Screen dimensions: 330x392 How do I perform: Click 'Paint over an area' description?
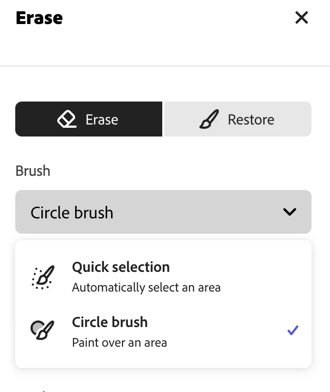point(119,343)
